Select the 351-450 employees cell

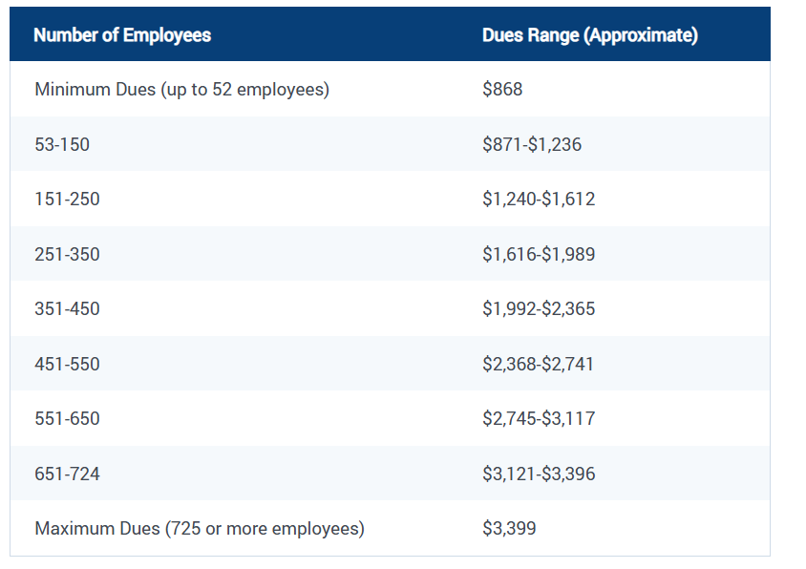pos(67,309)
